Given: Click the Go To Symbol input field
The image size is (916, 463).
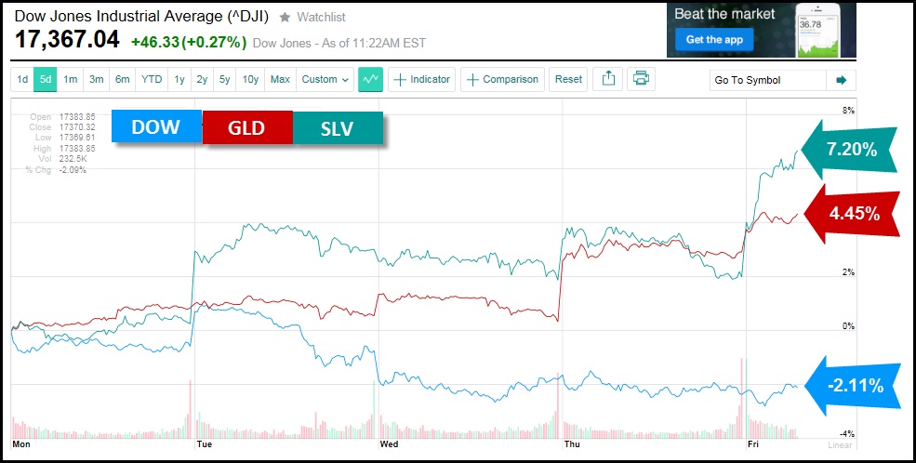Looking at the screenshot, I should coord(766,80).
